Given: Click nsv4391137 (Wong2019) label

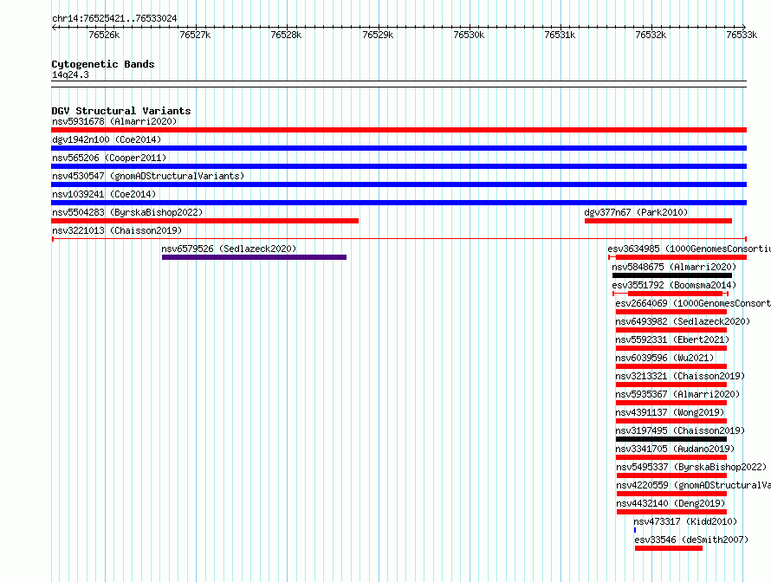Looking at the screenshot, I should coord(670,412).
